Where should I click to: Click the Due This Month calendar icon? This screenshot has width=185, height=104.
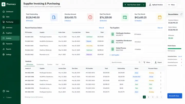(x=160, y=17)
